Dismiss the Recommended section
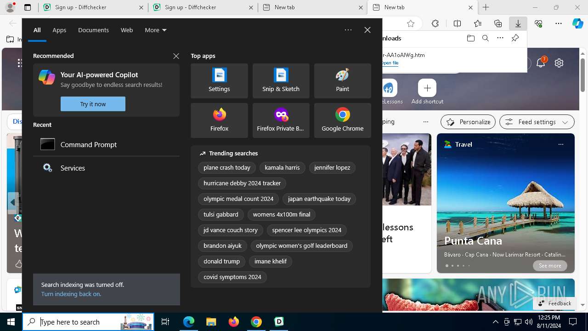Image resolution: width=588 pixels, height=331 pixels. (x=176, y=56)
